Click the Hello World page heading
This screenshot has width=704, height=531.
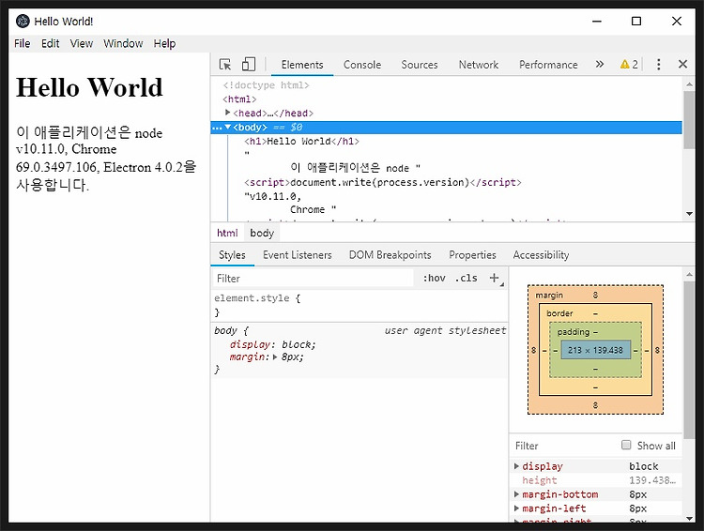[89, 87]
